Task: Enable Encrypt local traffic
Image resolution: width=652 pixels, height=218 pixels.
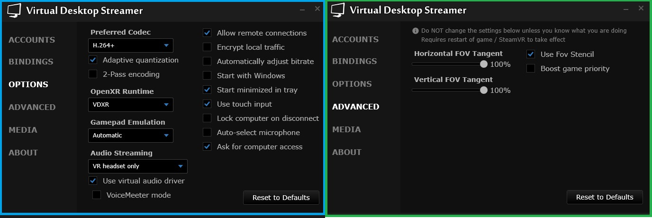Action: (207, 47)
